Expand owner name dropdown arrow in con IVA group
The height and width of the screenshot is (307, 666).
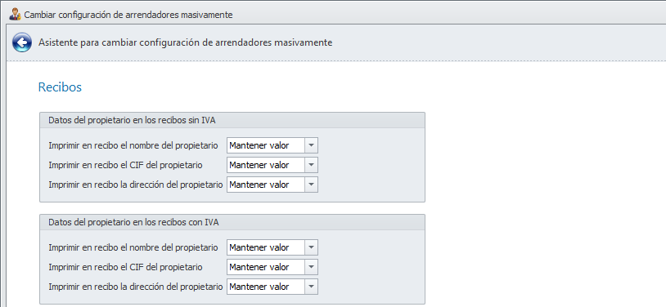tap(312, 247)
